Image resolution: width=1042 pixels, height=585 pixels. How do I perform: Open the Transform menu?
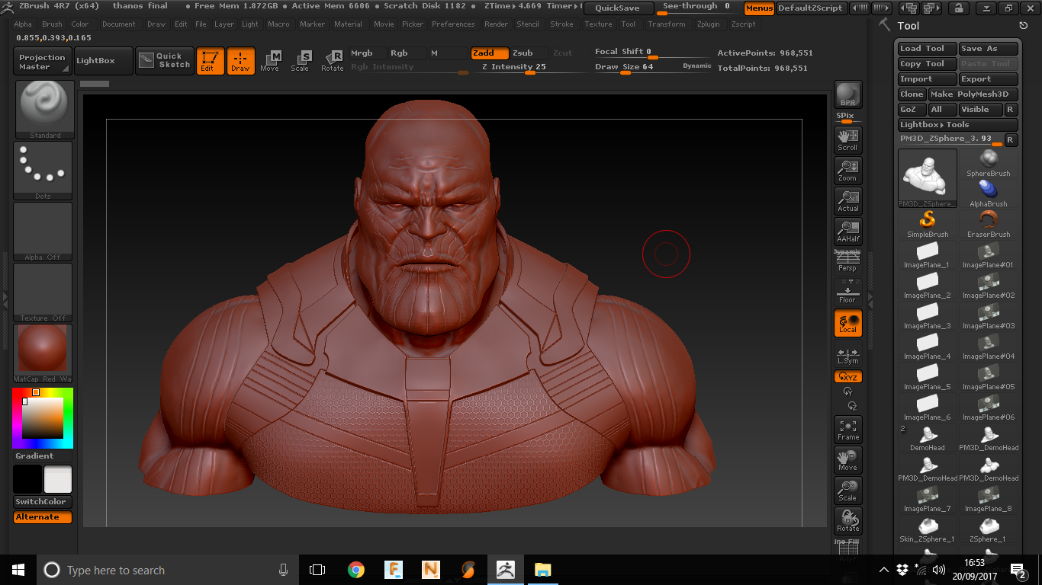[x=667, y=24]
